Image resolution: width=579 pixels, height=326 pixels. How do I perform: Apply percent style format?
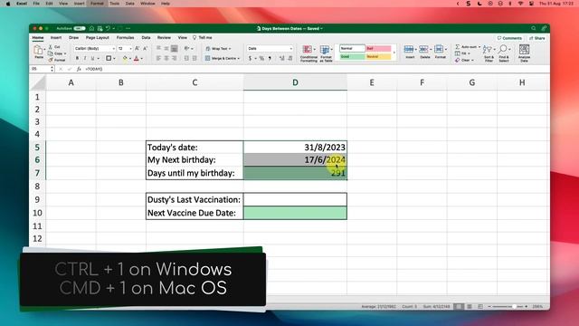261,58
